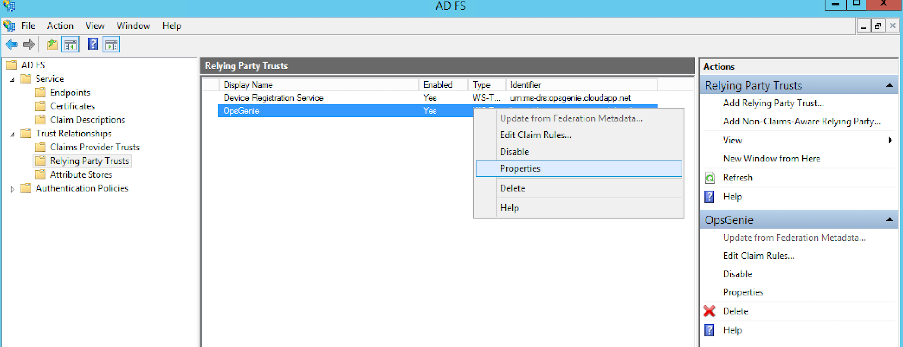Open the View submenu arrow in Actions
This screenshot has width=903, height=347.
pyautogui.click(x=890, y=140)
